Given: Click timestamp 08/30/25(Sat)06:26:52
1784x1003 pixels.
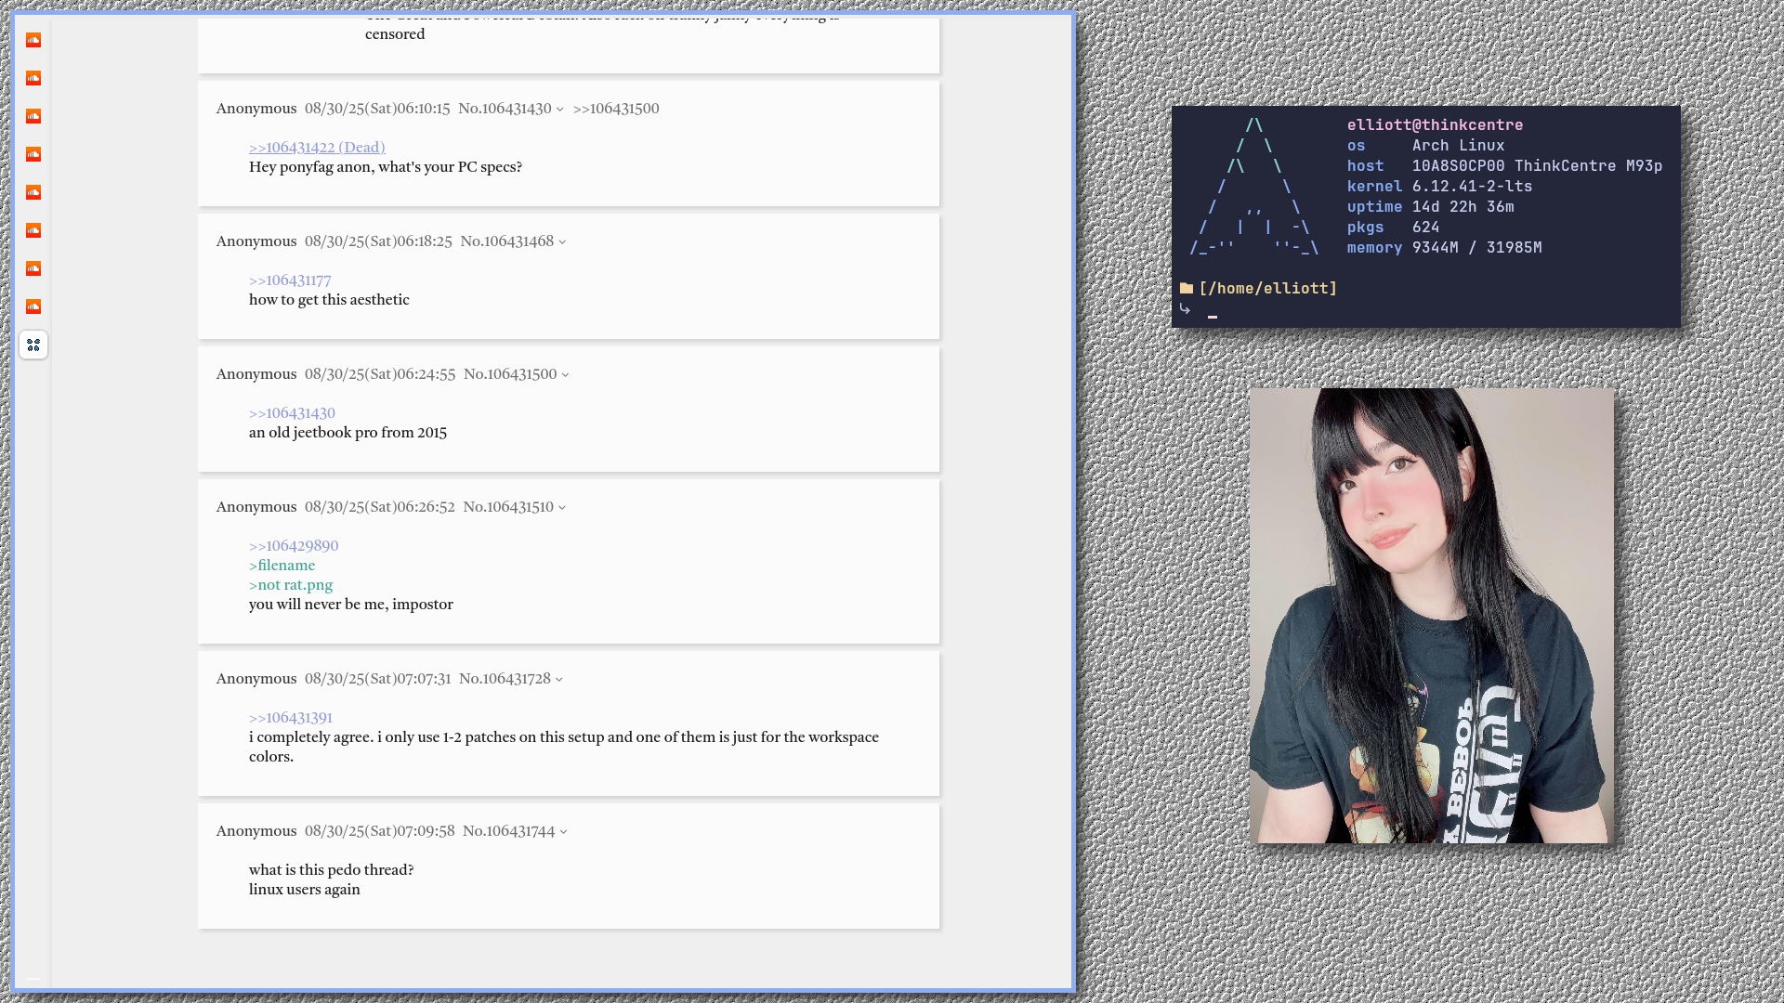Looking at the screenshot, I should coord(380,507).
